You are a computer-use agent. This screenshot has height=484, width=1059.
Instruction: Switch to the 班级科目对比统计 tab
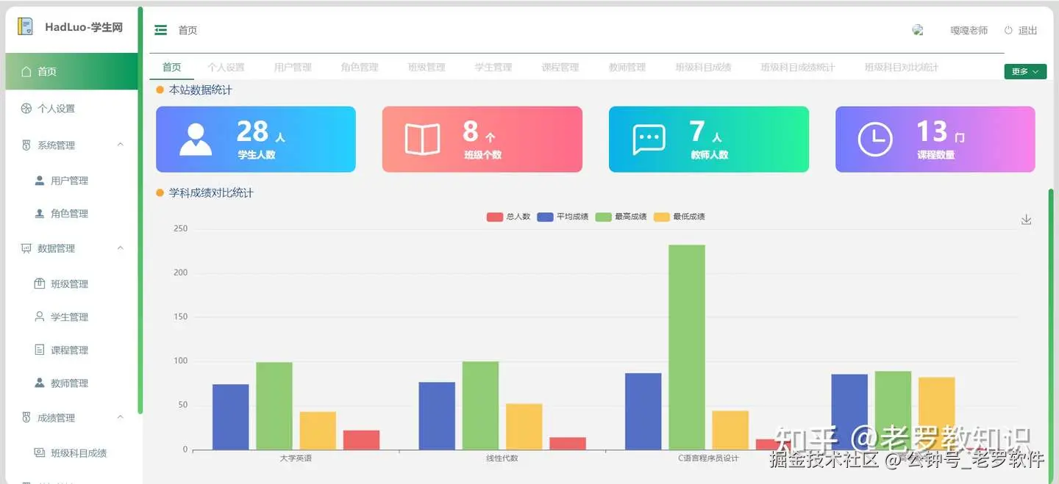click(x=902, y=67)
